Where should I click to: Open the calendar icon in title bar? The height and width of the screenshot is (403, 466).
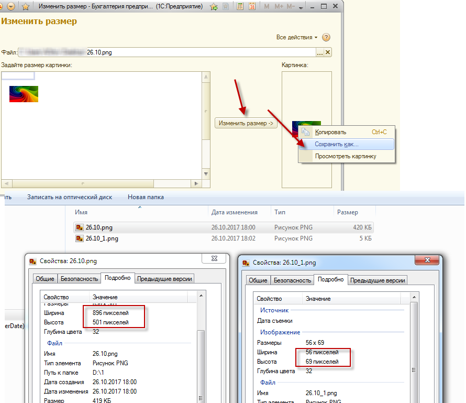click(x=252, y=6)
